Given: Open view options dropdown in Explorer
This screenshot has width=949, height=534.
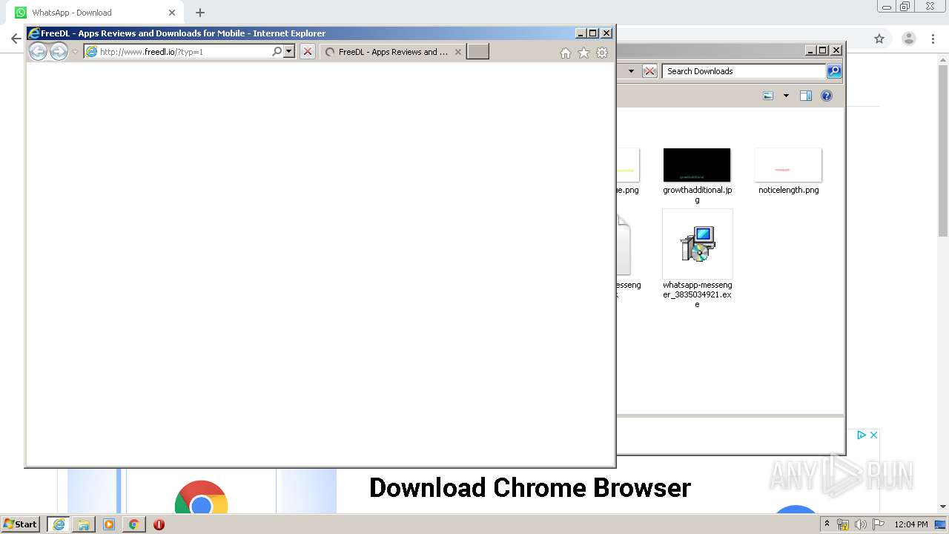Looking at the screenshot, I should (786, 96).
